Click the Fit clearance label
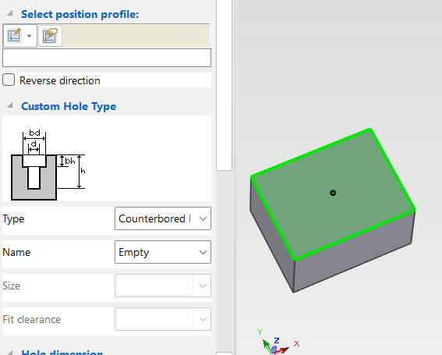The width and height of the screenshot is (442, 355). point(31,319)
